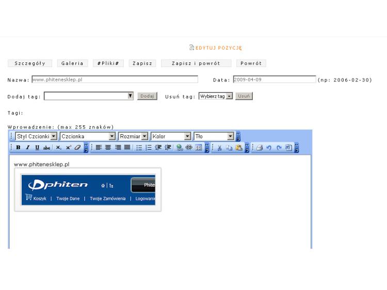Image resolution: width=387 pixels, height=290 pixels.
Task: Insert bulleted list
Action: tap(139, 148)
